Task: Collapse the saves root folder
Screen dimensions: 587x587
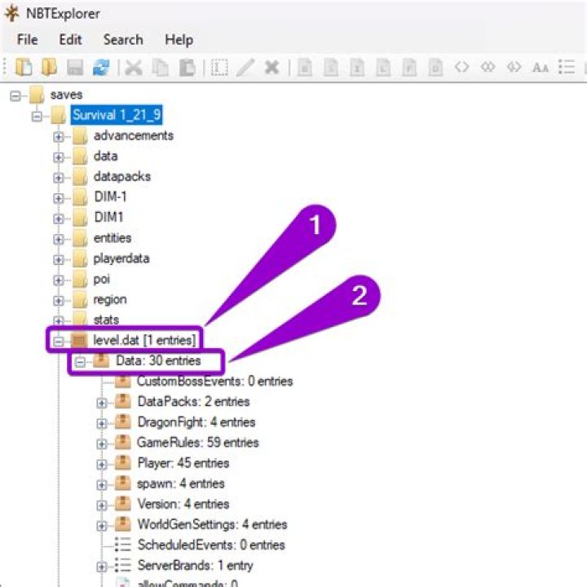Action: pyautogui.click(x=15, y=96)
